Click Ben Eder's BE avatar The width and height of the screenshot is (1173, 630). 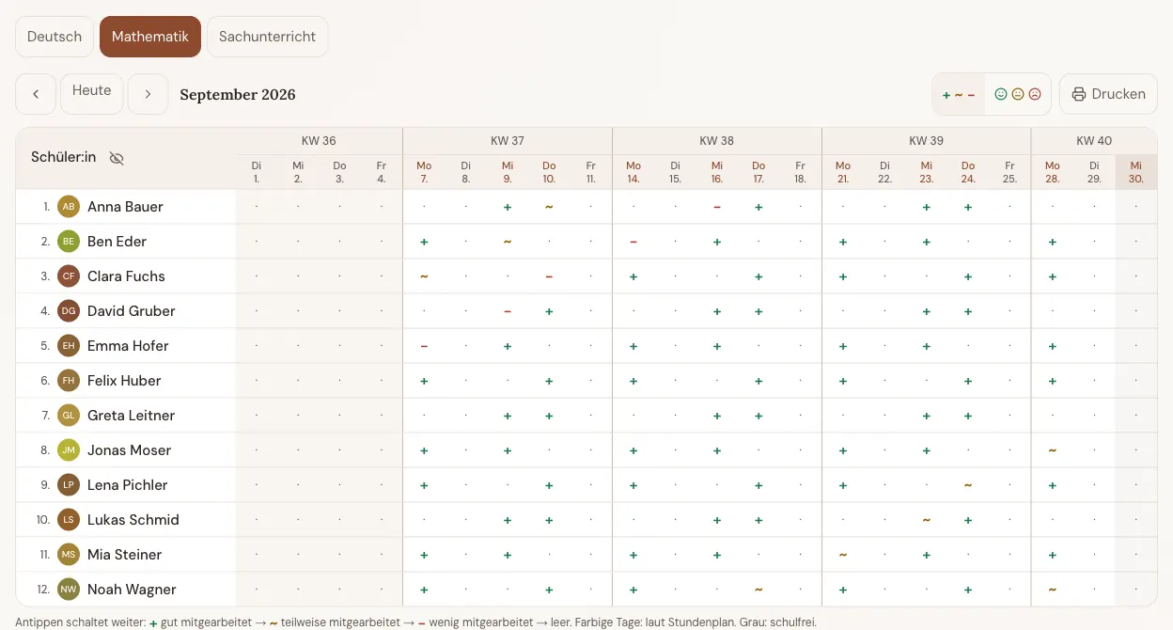68,242
